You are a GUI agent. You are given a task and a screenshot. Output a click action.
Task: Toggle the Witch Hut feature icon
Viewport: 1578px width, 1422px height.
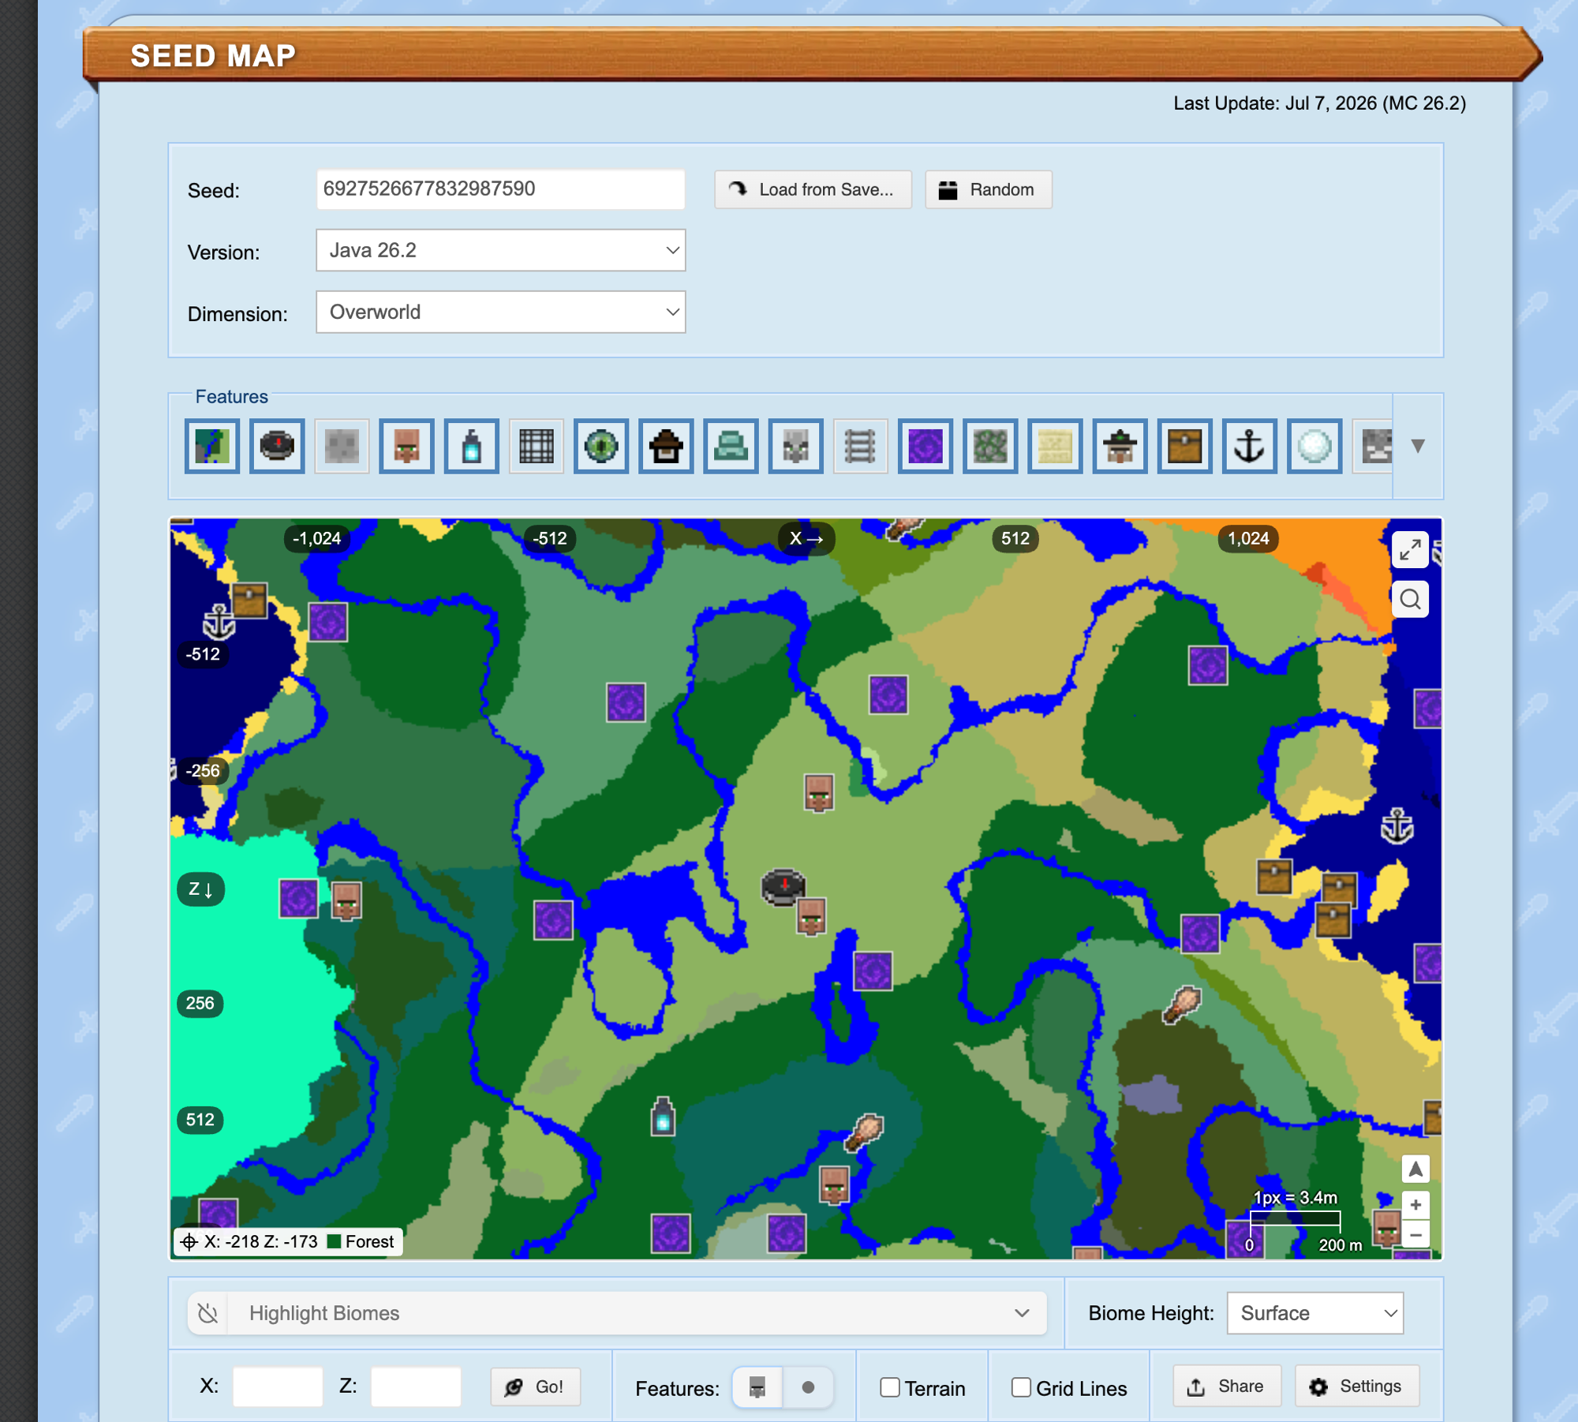[x=666, y=446]
